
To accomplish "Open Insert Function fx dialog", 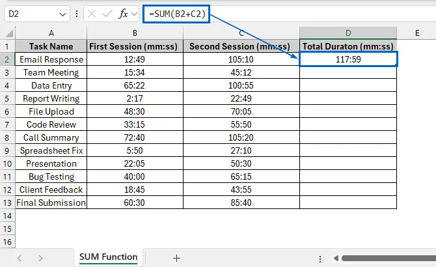I will tap(123, 14).
